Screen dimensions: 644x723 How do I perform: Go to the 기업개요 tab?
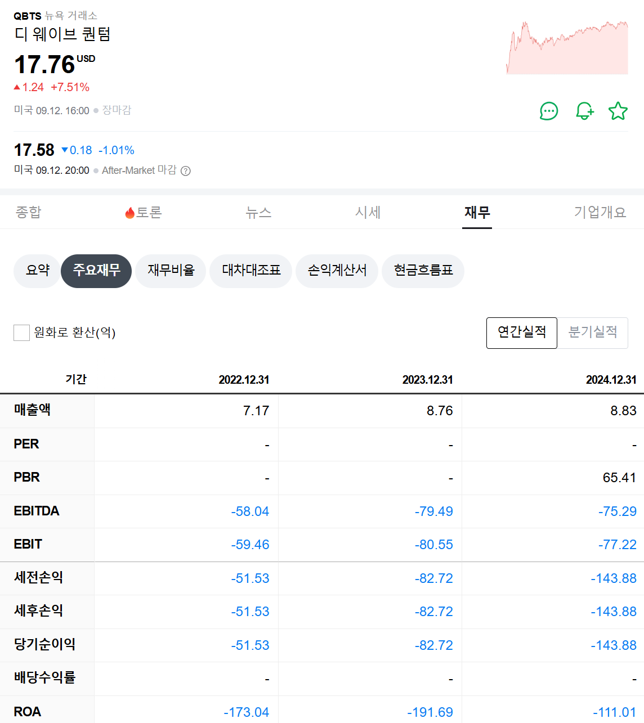(600, 212)
